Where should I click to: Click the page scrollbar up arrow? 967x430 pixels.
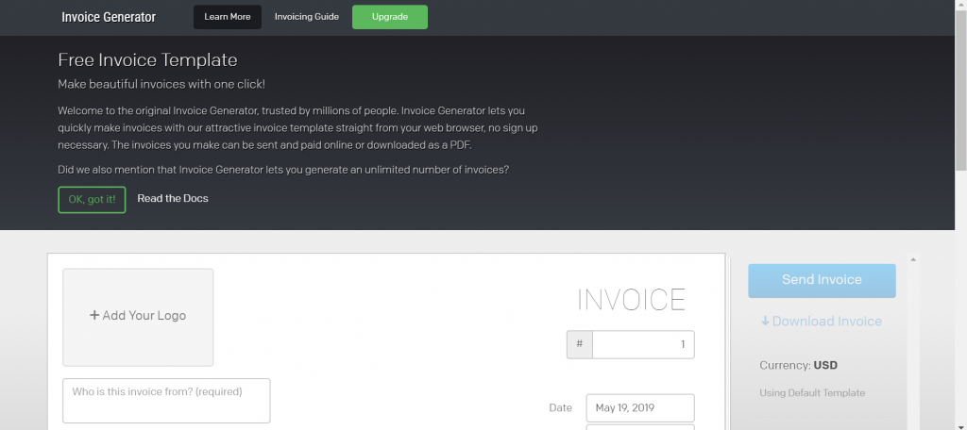(959, 6)
